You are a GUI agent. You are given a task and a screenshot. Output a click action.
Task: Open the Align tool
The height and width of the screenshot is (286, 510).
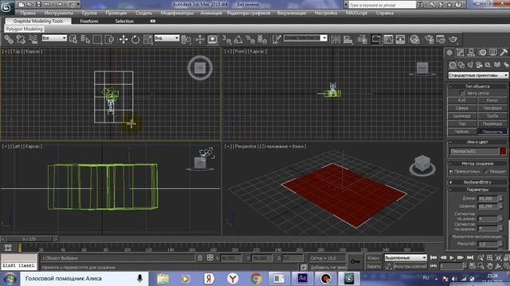pos(347,40)
